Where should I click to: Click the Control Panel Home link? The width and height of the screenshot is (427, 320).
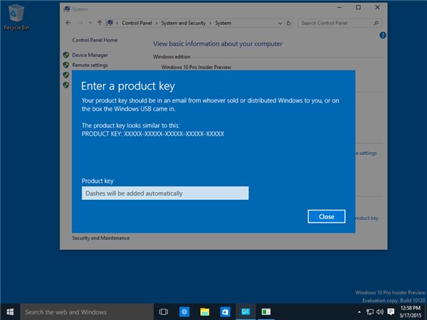(95, 41)
